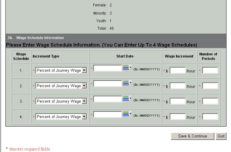Image resolution: width=231 pixels, height=152 pixels.
Task: Click Number of Periods field, row 4
Action: pos(210,117)
